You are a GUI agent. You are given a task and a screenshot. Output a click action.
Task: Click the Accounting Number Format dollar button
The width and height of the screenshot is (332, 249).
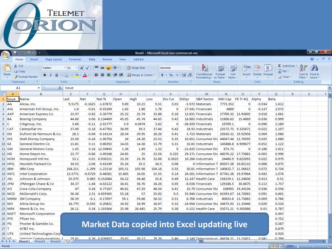(162, 75)
